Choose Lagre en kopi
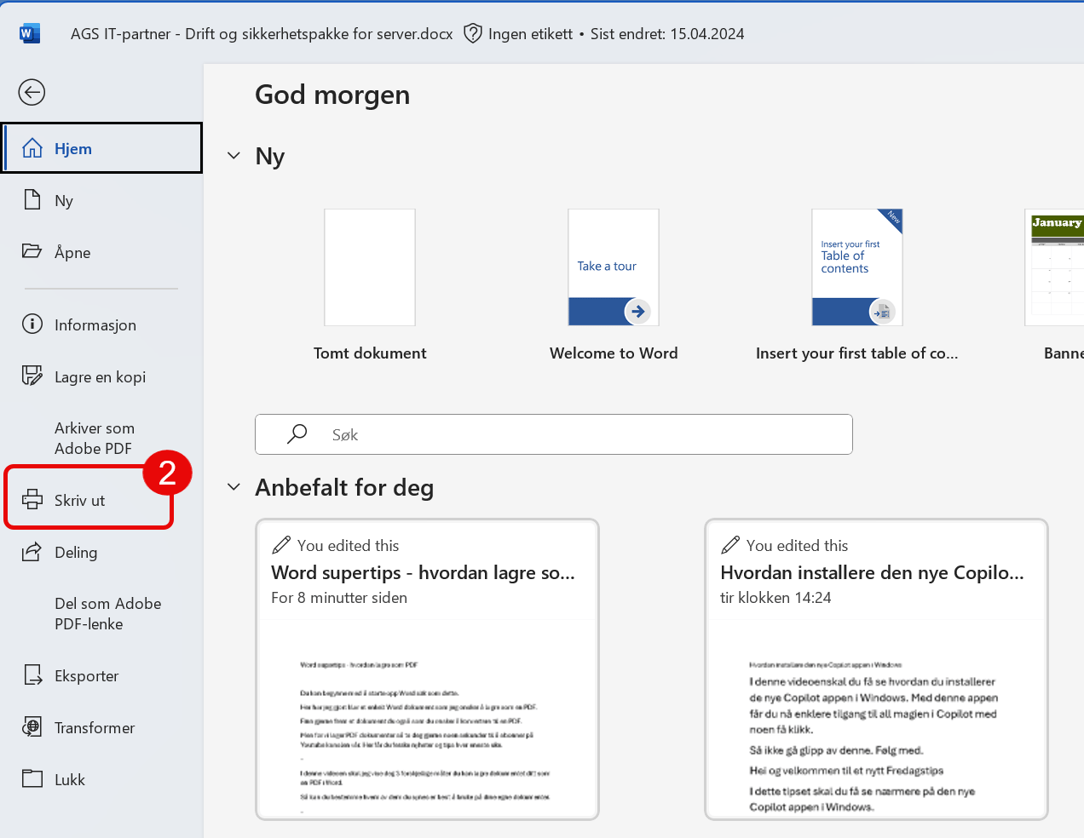The image size is (1084, 838). [102, 376]
